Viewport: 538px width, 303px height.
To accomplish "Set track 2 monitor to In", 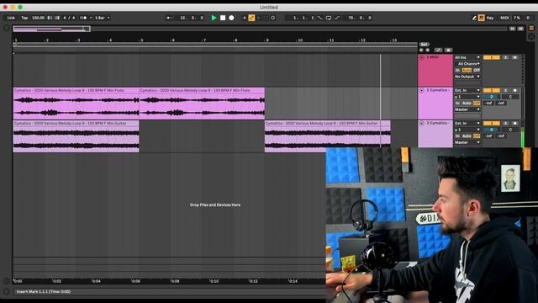I will (x=457, y=103).
